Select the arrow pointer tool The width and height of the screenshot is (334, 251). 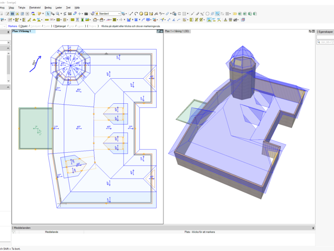pos(48,14)
